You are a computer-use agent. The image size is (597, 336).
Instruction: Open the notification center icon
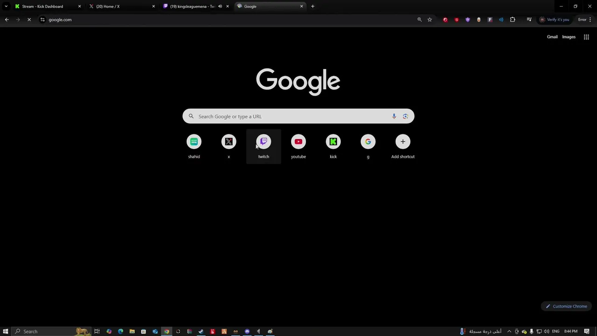pyautogui.click(x=587, y=331)
